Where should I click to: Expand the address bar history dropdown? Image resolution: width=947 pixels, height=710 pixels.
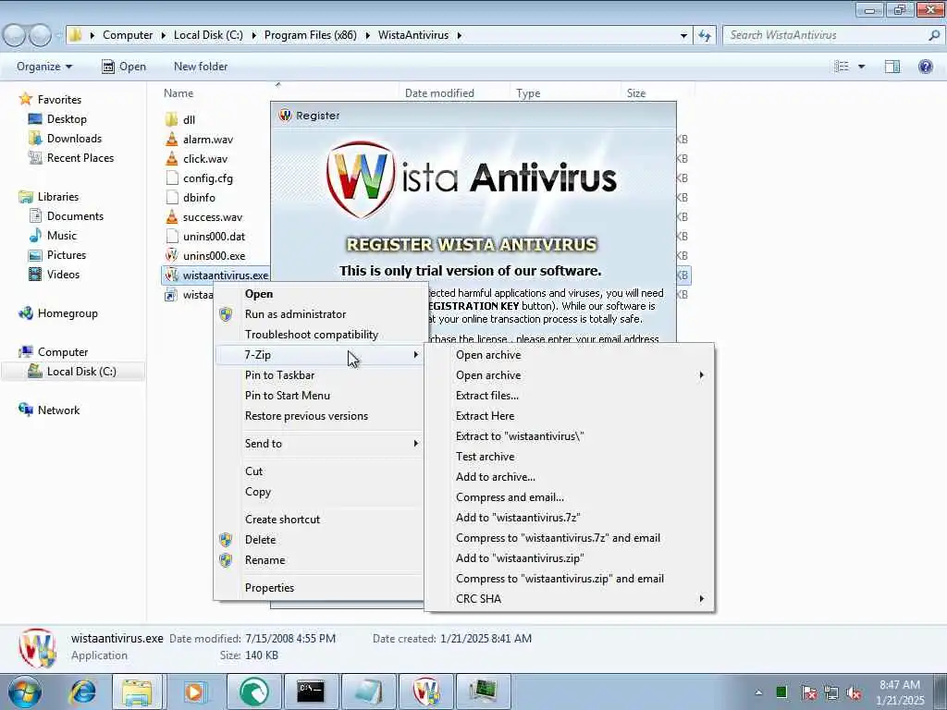click(x=683, y=36)
